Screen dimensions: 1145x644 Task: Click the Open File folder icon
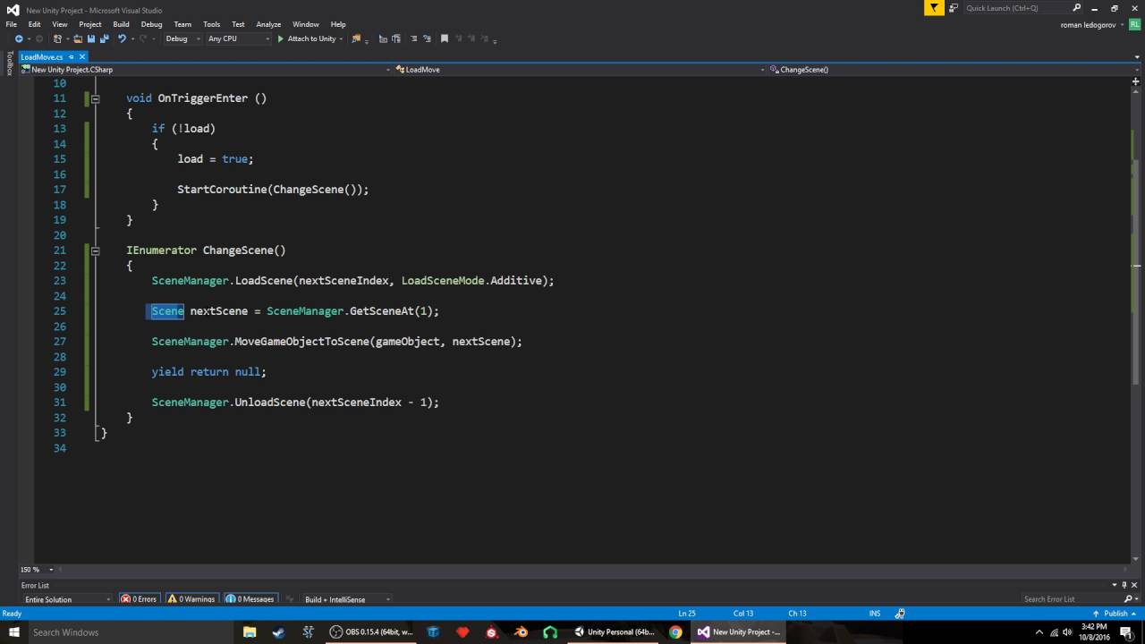[78, 38]
